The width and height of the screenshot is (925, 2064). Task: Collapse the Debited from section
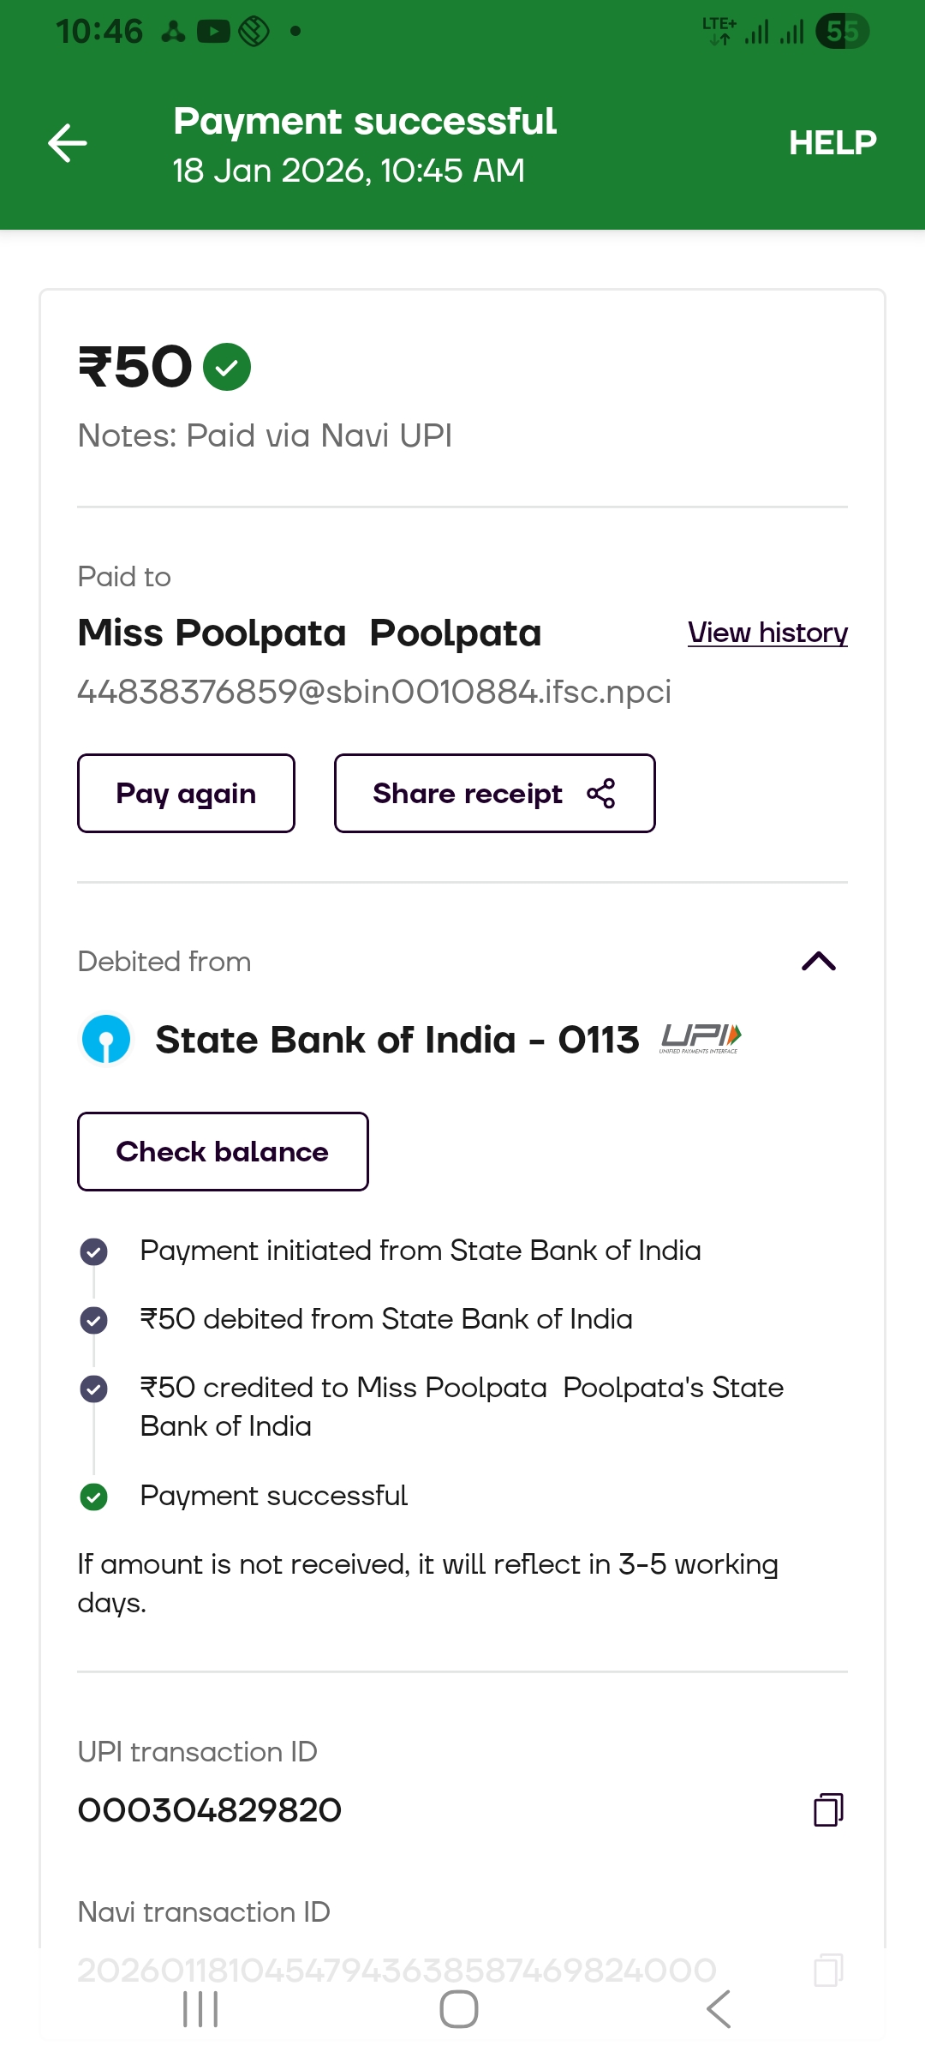[818, 961]
